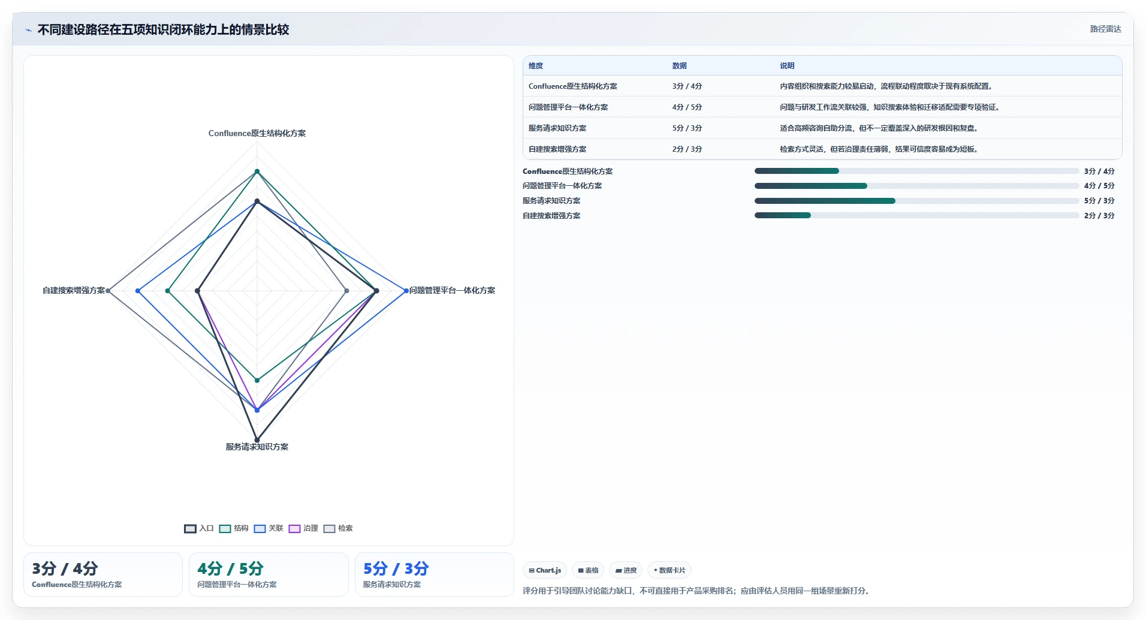Click the 问题管理平台一体化方案 progress bar

tap(916, 186)
